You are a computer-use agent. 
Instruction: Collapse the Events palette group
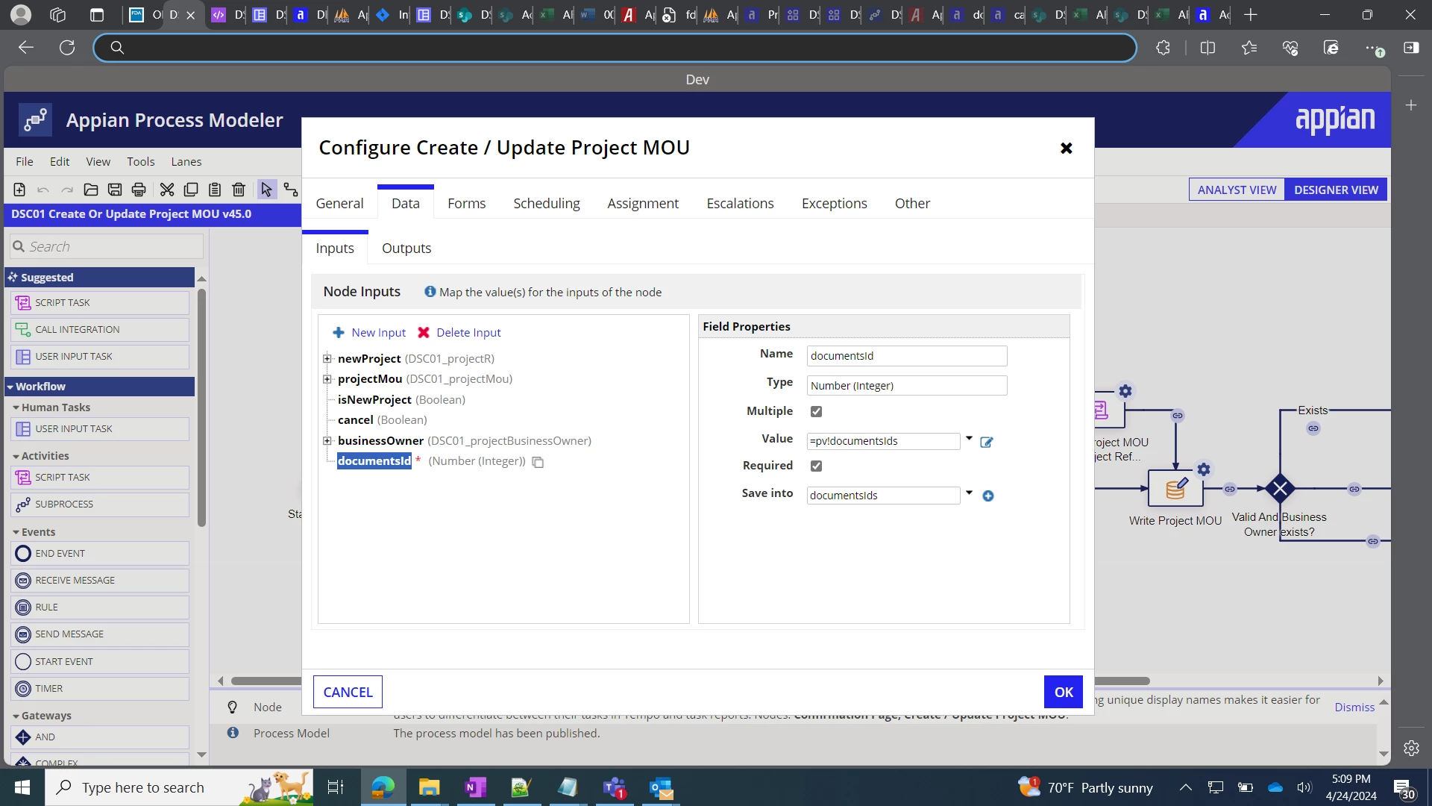click(x=16, y=532)
